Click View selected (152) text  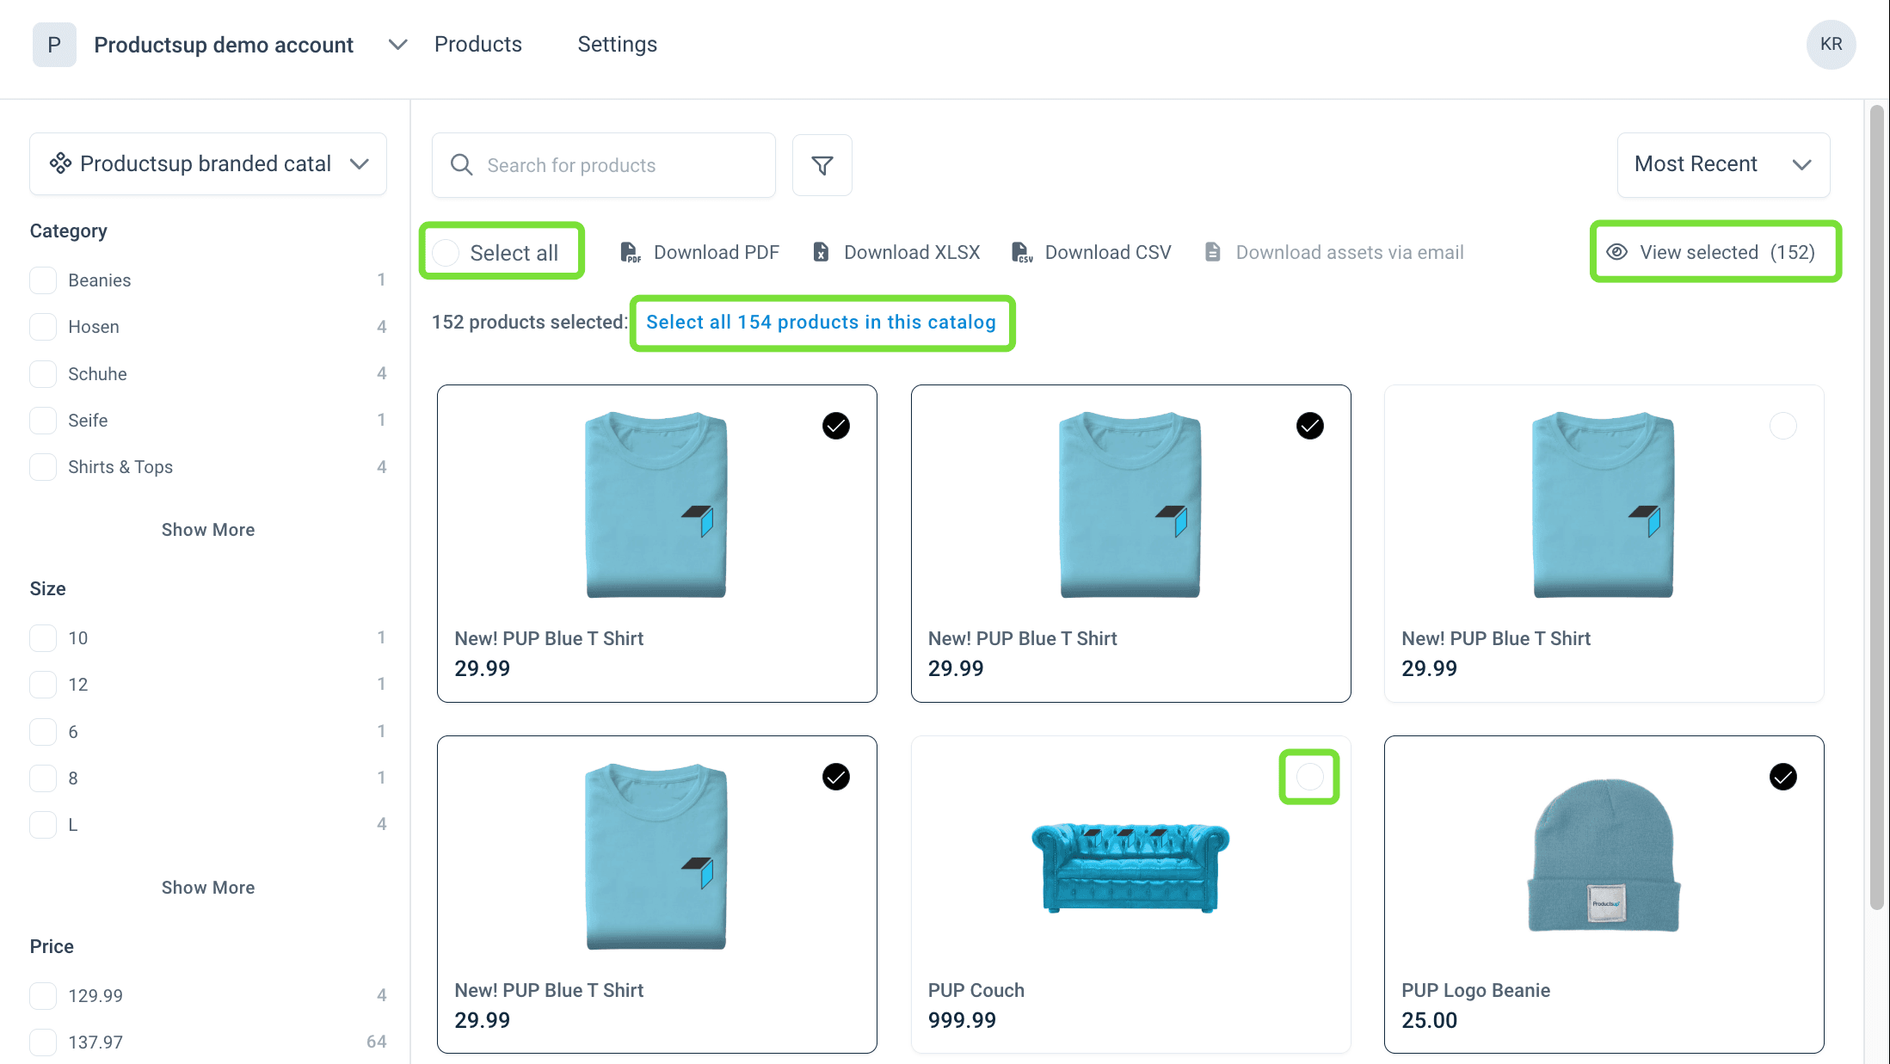[1727, 252]
